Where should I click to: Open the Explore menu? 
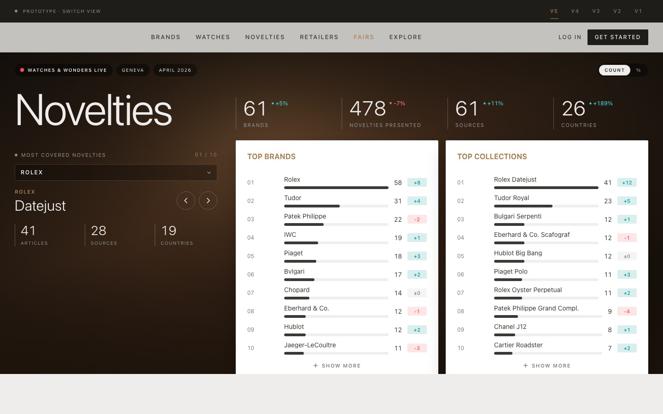coord(406,37)
